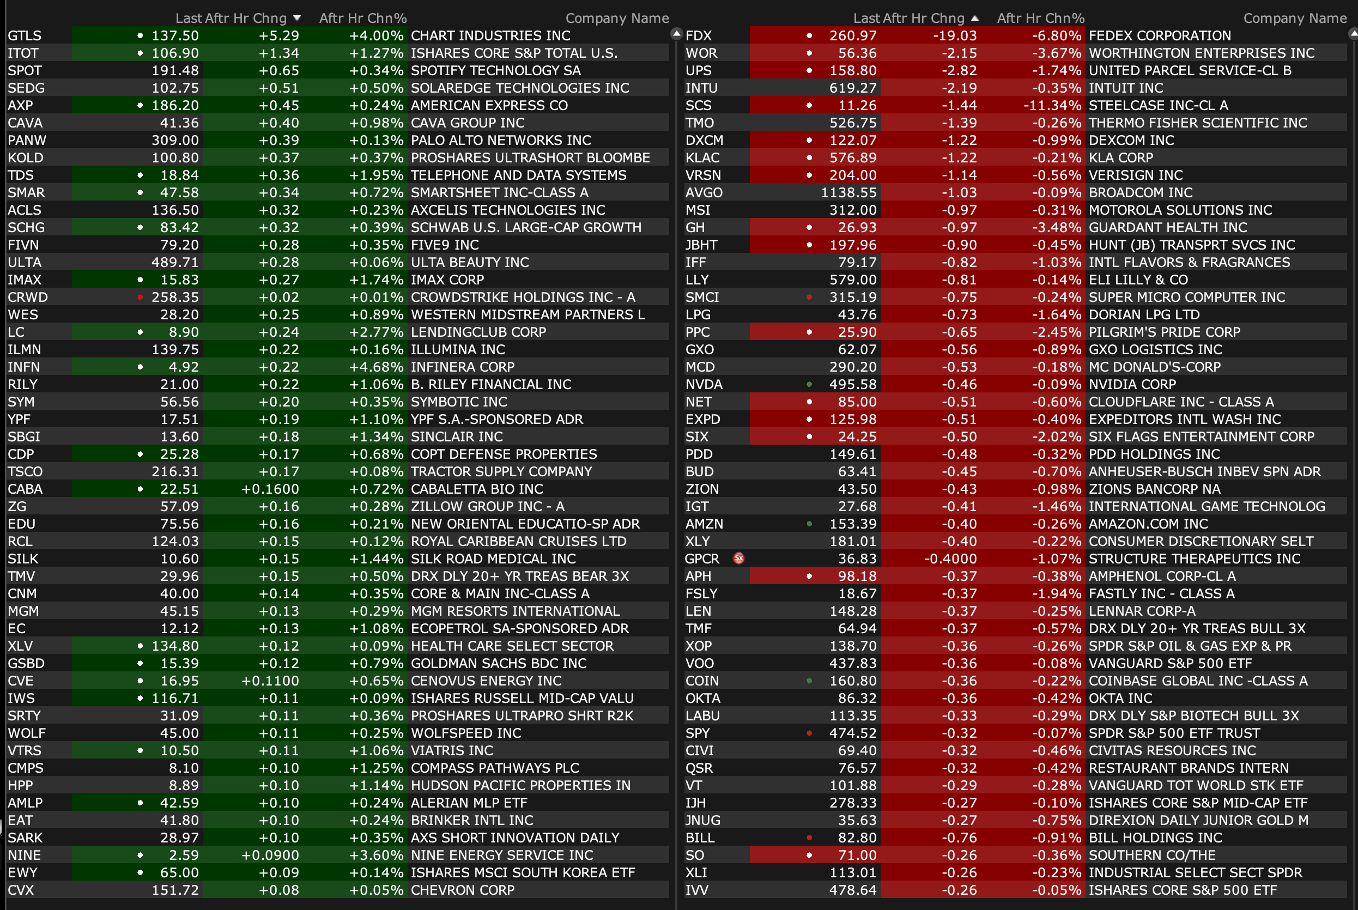
Task: Click the red badge icon next to GPCR
Action: [739, 559]
